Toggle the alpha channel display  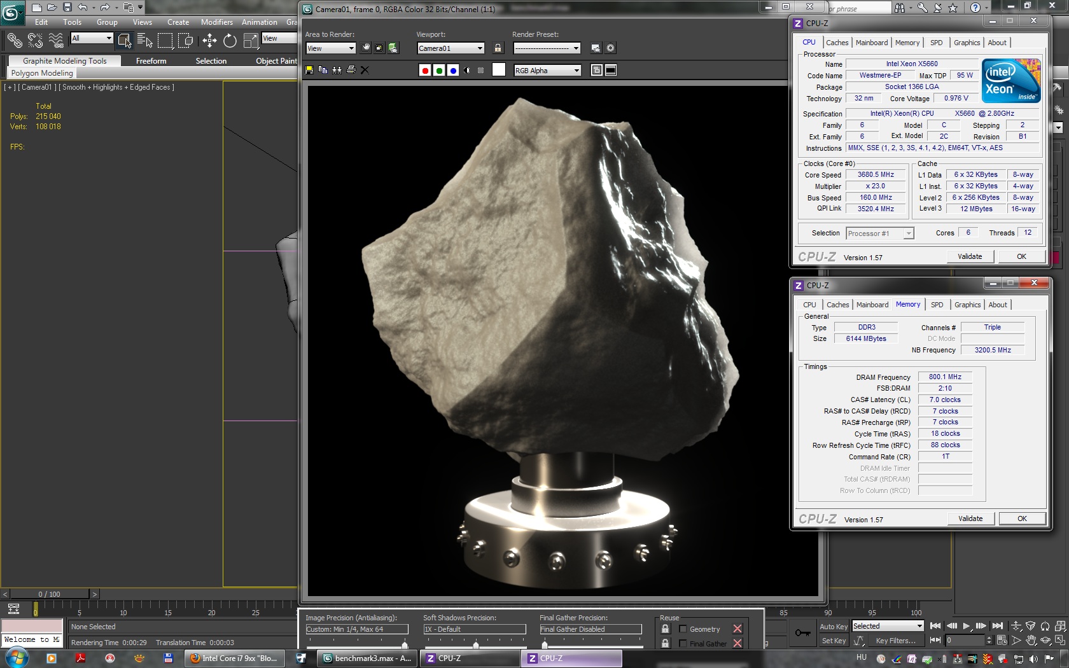[x=467, y=70]
